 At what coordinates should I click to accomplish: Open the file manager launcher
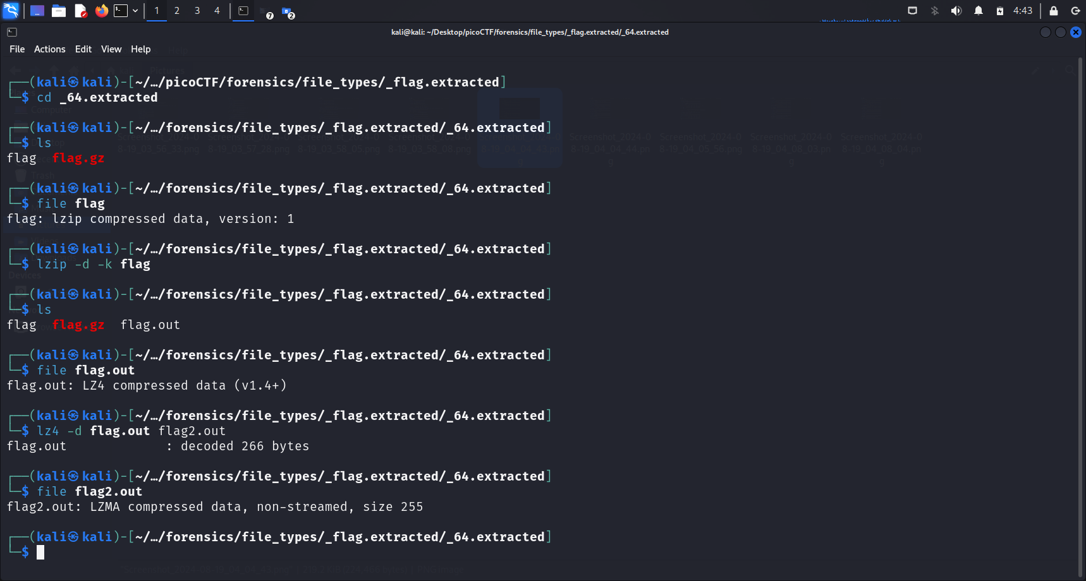tap(59, 11)
